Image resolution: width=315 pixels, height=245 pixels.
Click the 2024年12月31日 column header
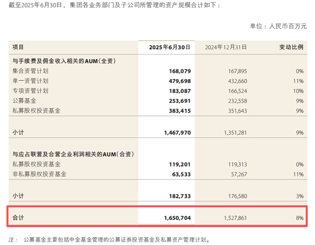[226, 47]
